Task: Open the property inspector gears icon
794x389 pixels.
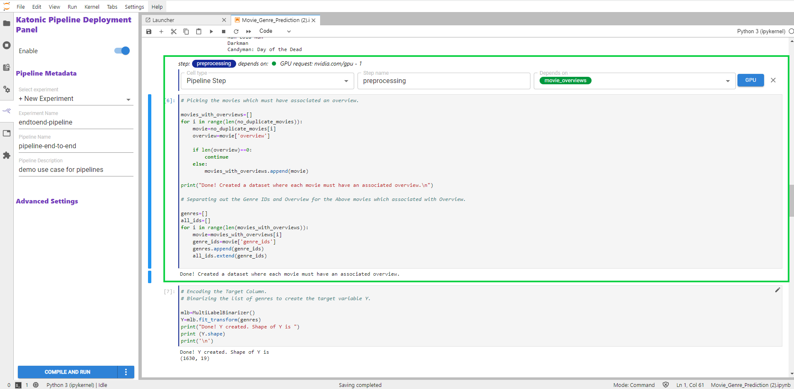Action: pyautogui.click(x=7, y=89)
